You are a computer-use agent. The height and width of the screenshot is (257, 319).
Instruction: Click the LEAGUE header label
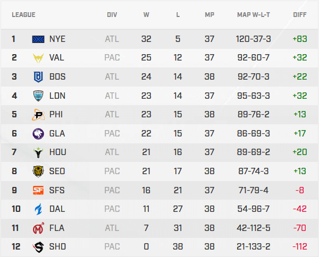point(23,14)
